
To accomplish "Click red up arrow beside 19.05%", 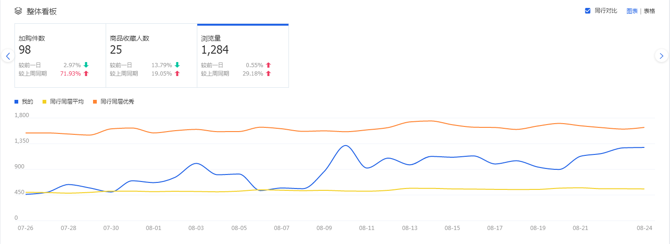I will pos(177,74).
